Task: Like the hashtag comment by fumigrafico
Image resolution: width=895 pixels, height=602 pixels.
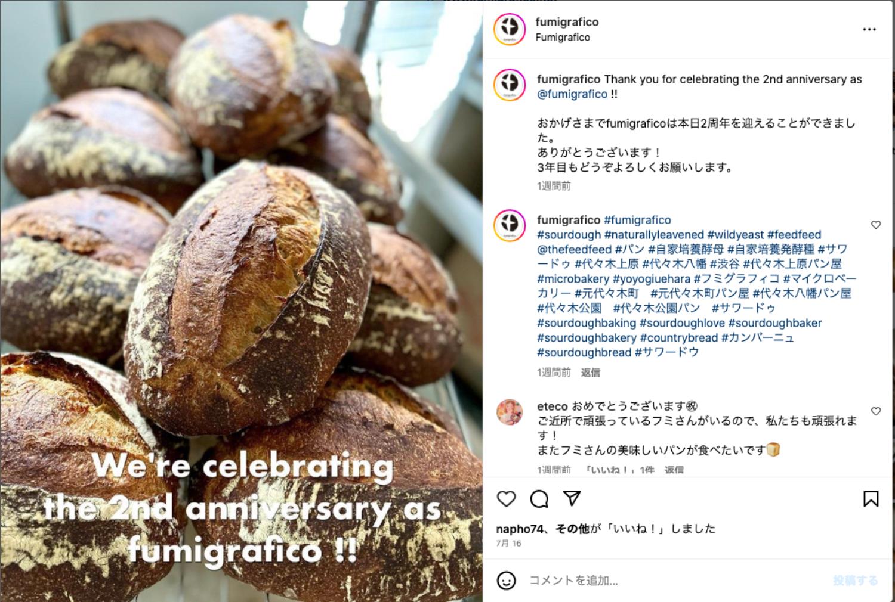Action: coord(875,225)
